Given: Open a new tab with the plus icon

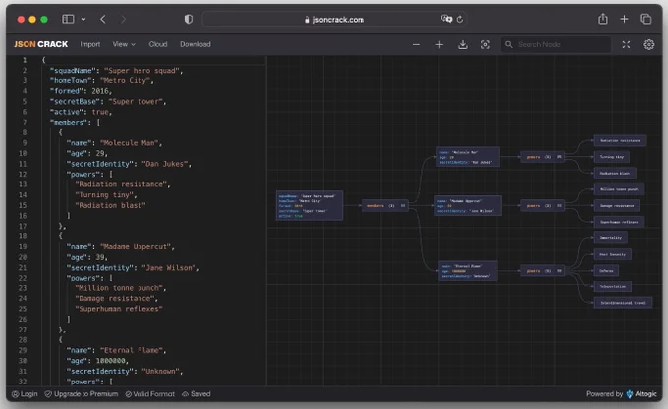Looking at the screenshot, I should (624, 19).
